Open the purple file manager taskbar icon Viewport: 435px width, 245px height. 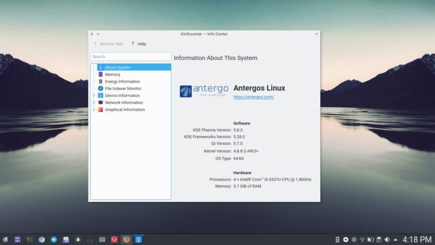(17, 240)
